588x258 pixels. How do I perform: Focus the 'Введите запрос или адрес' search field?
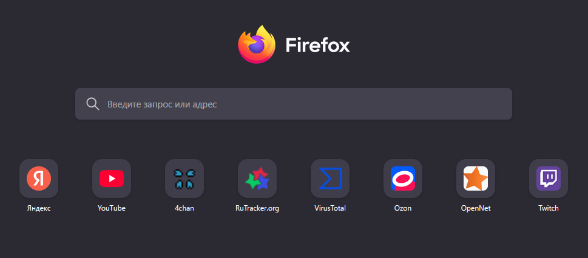tap(294, 104)
